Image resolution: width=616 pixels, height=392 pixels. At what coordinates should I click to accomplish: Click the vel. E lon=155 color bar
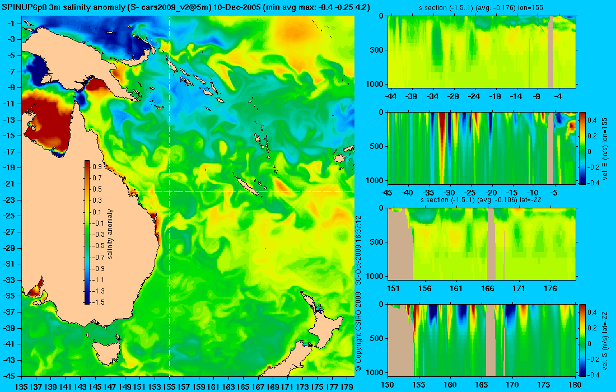pyautogui.click(x=582, y=148)
